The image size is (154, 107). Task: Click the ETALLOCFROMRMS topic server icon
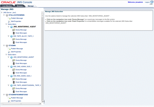[7, 15]
